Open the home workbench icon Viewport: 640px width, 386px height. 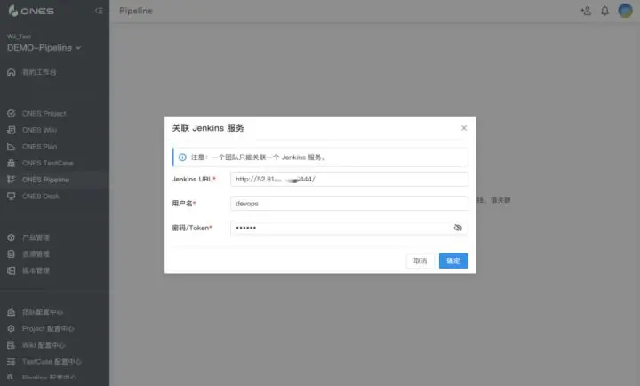tap(11, 72)
